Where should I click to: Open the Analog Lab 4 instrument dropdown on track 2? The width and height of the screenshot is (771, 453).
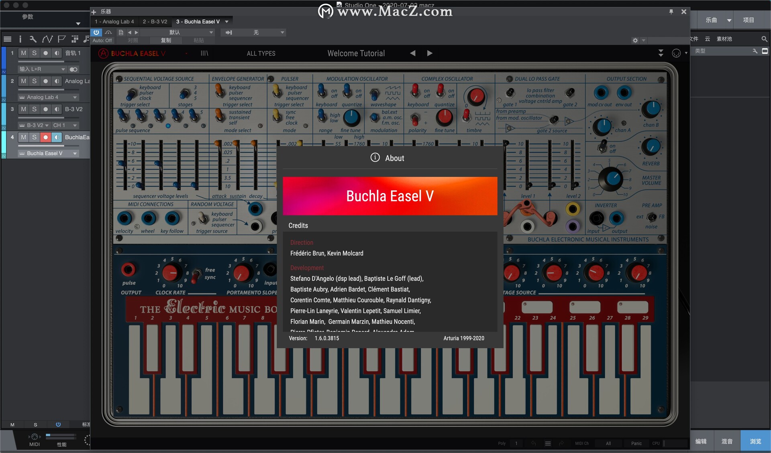pos(48,97)
